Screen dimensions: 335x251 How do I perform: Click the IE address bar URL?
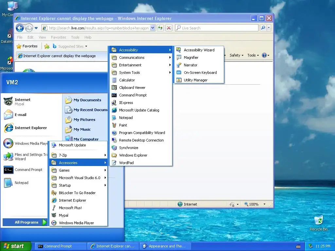pyautogui.click(x=99, y=28)
